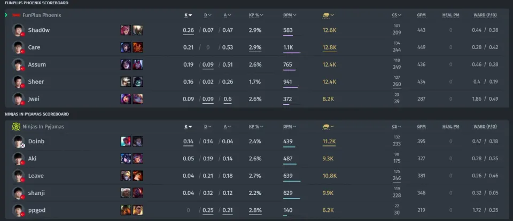Sort Ninjas table by CS column
This screenshot has height=221, width=513.
pyautogui.click(x=397, y=126)
